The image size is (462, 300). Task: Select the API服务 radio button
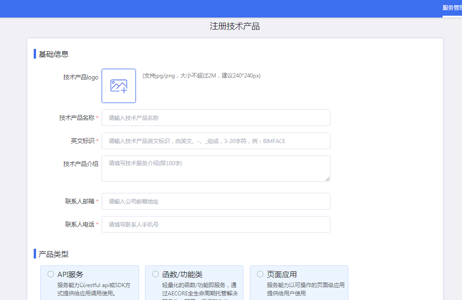(51, 274)
